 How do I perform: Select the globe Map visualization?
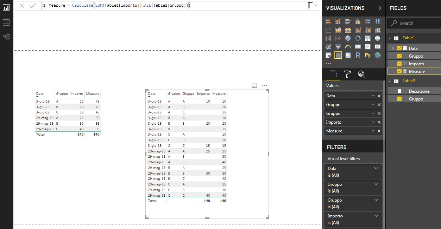click(378, 38)
